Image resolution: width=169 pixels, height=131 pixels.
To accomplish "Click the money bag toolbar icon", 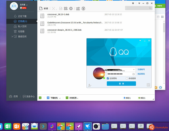I will pyautogui.click(x=83, y=8).
